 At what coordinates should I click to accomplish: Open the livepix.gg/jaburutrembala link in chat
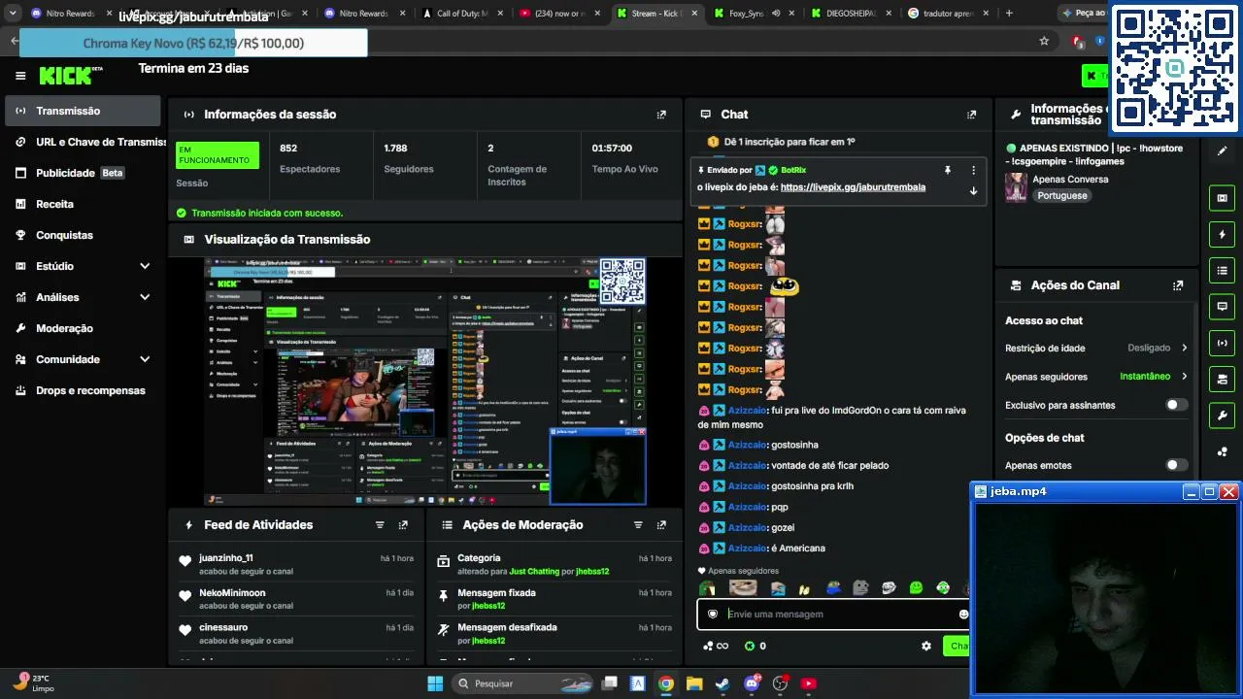click(853, 187)
